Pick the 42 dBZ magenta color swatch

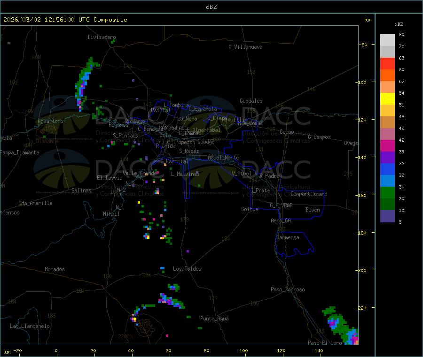tap(387, 145)
